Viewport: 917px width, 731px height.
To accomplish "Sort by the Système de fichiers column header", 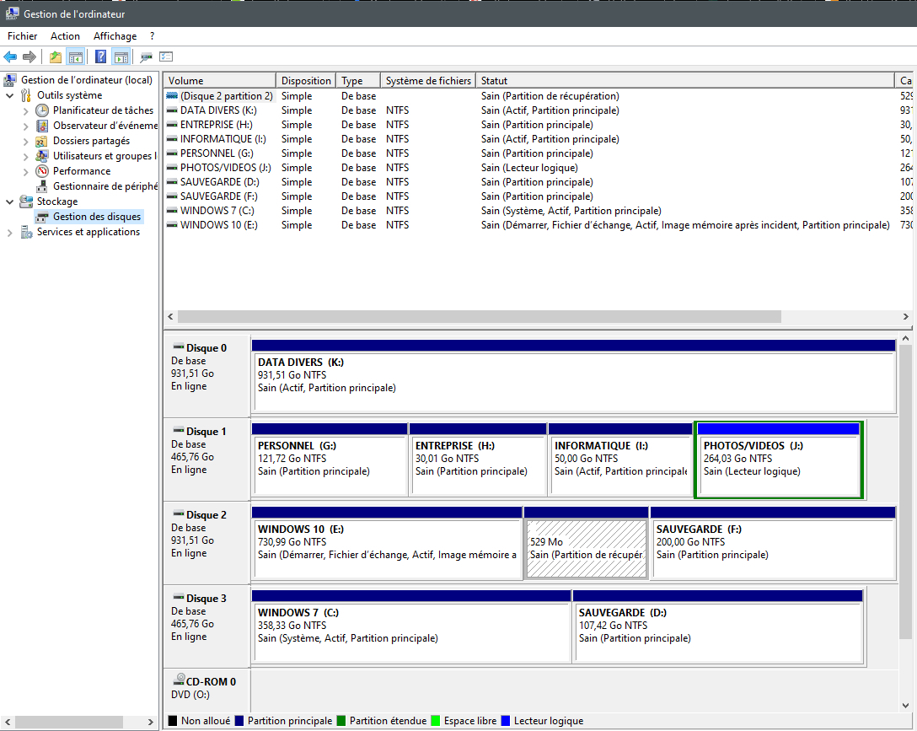I will (428, 81).
